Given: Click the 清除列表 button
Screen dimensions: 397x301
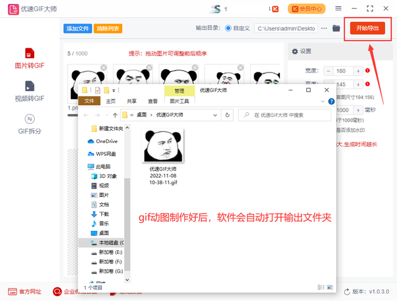Looking at the screenshot, I should (108, 28).
